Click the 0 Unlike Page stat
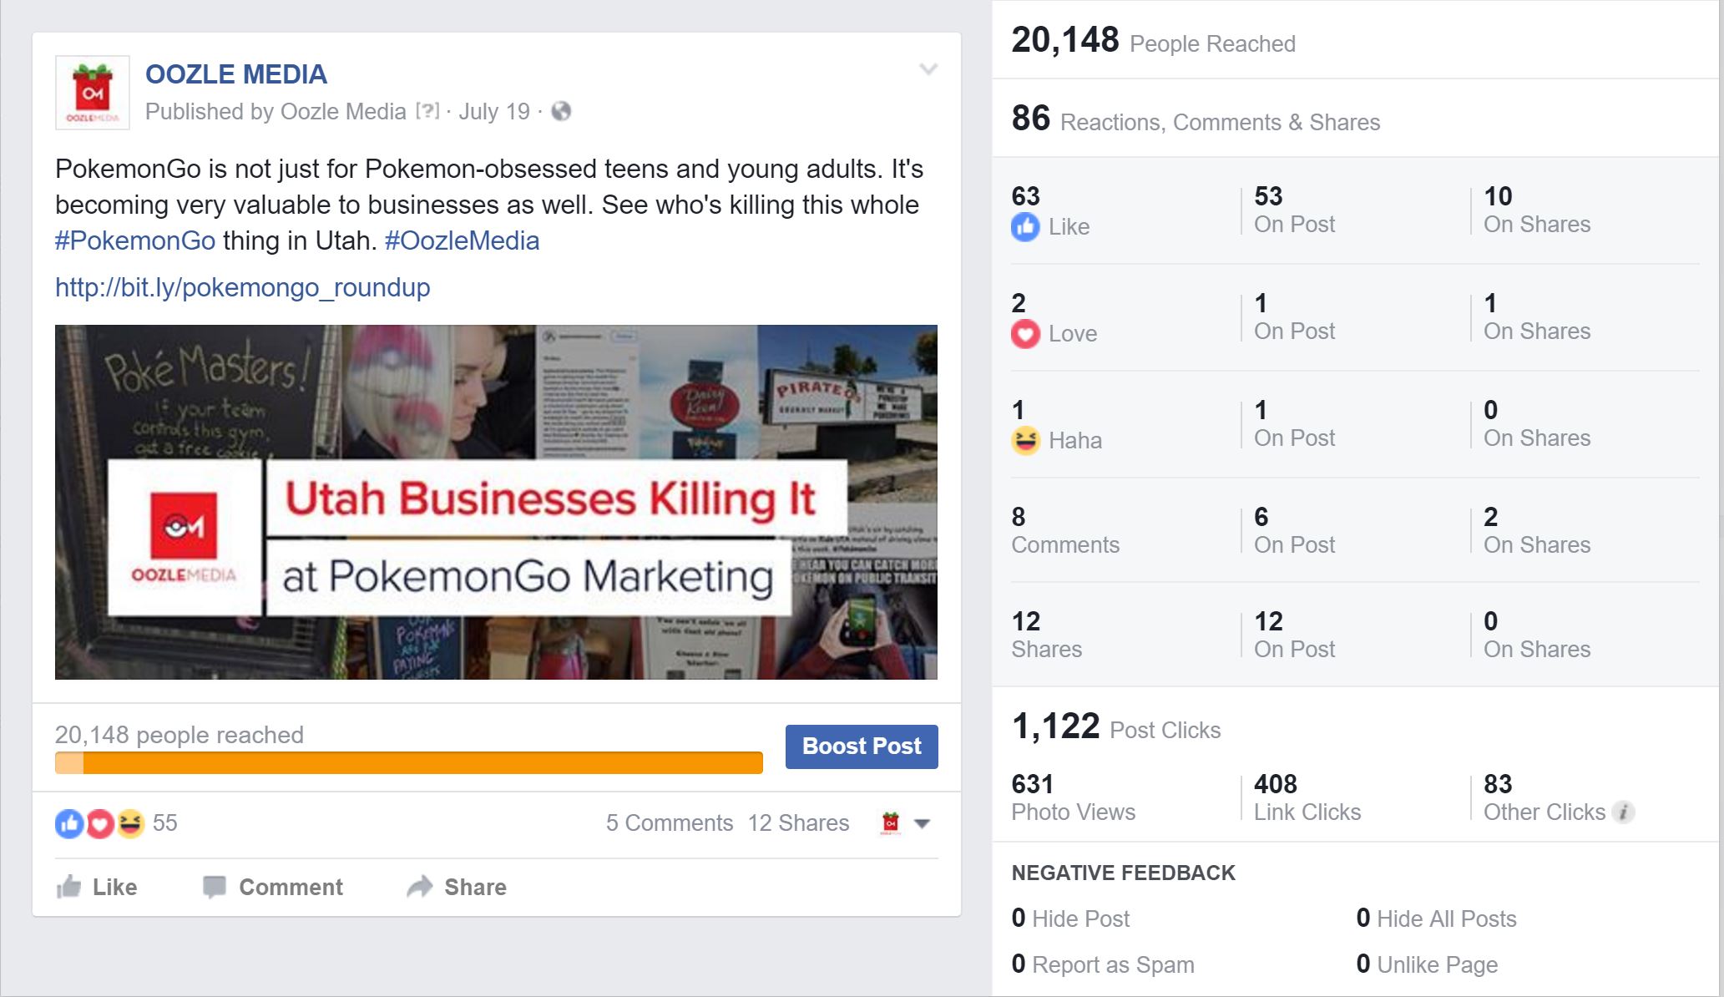The width and height of the screenshot is (1724, 997). point(1427,964)
